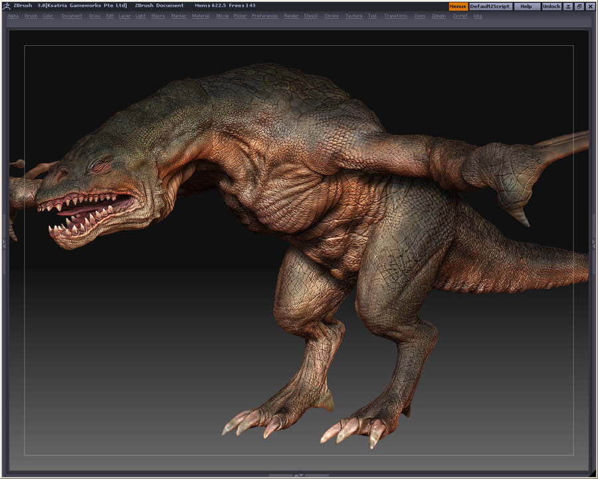The image size is (598, 479).
Task: Minimize ZBrush with the underlined-arrow icon
Action: pos(568,7)
